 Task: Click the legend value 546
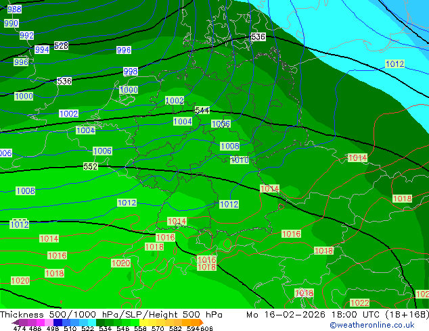122,328
